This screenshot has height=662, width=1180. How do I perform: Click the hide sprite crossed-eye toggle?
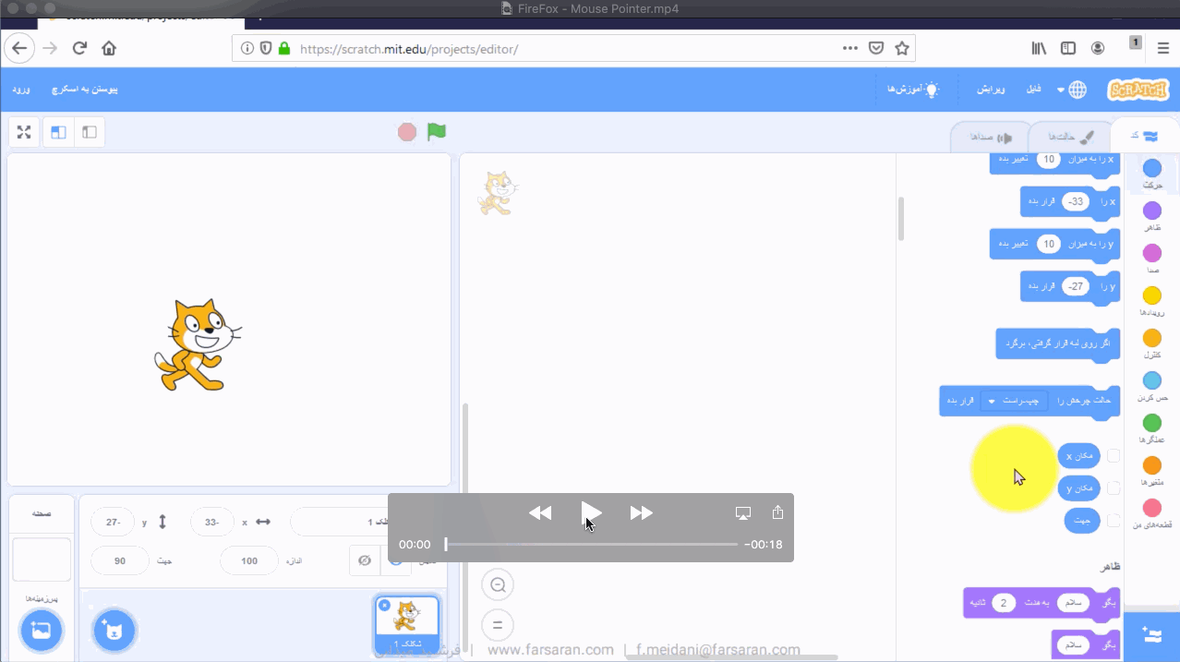pyautogui.click(x=365, y=560)
